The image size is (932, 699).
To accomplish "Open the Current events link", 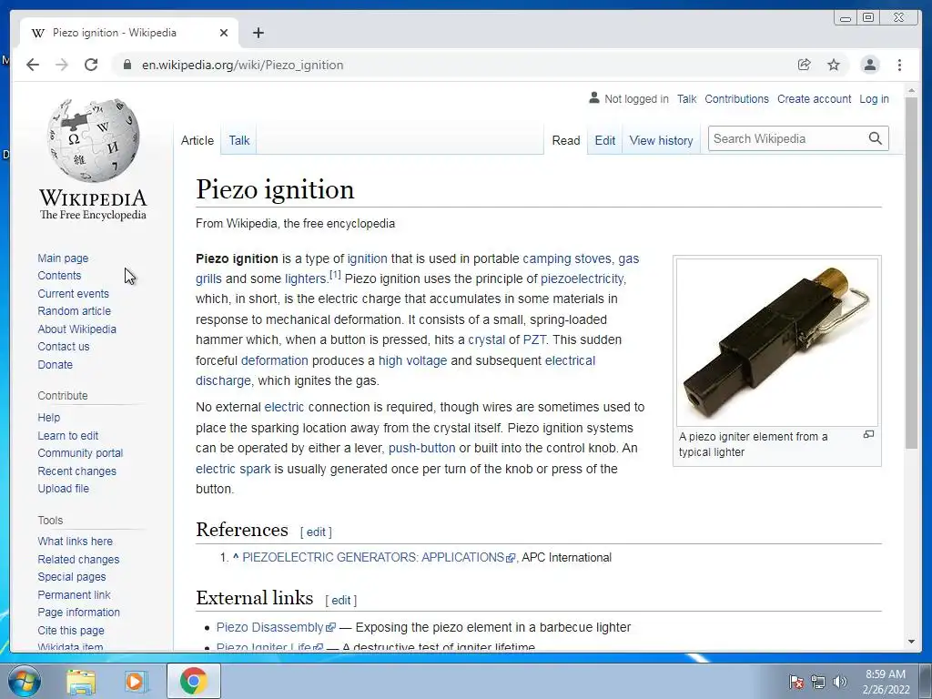I will coord(73,294).
